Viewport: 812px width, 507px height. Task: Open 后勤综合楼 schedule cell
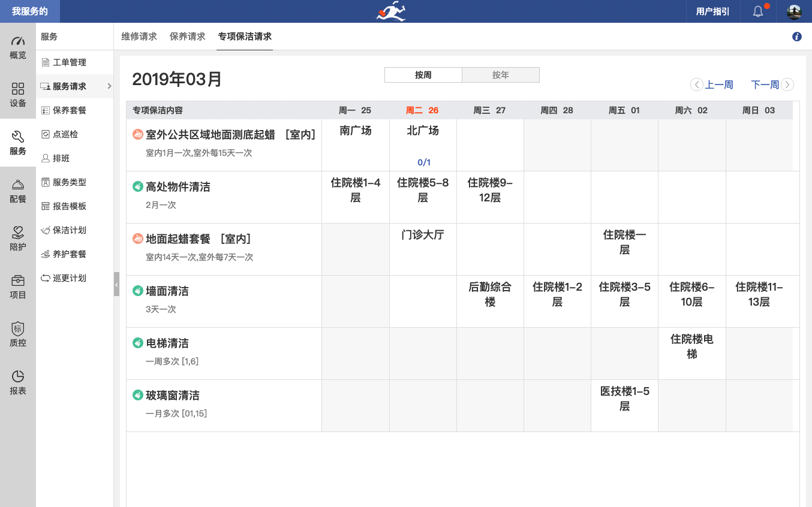click(x=490, y=301)
